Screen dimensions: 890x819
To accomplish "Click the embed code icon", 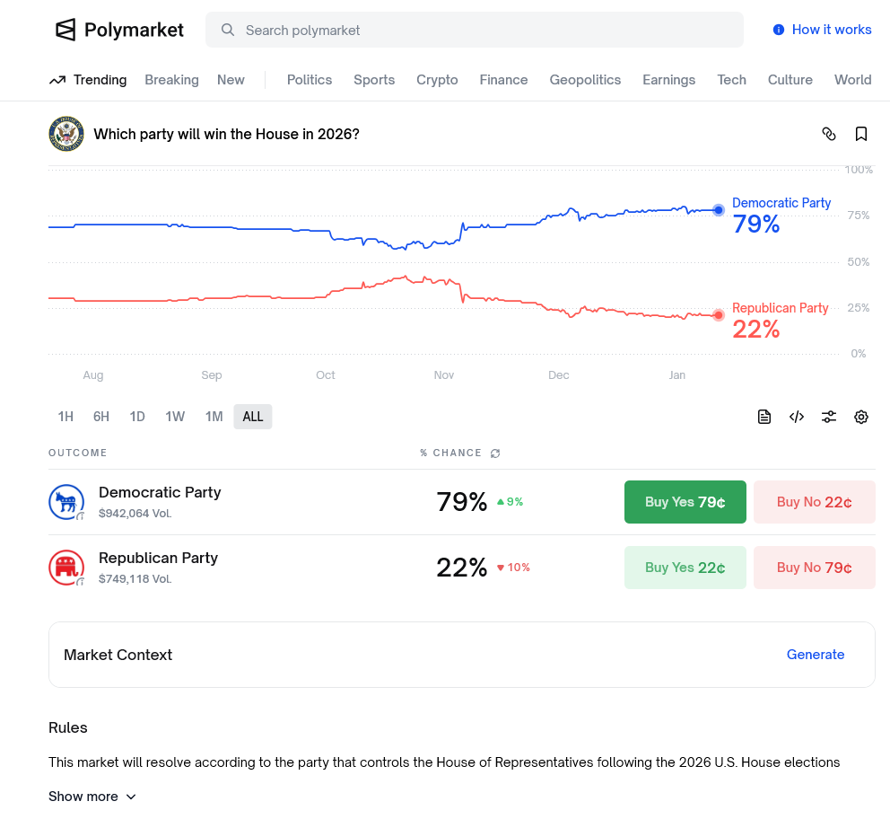I will (x=797, y=417).
